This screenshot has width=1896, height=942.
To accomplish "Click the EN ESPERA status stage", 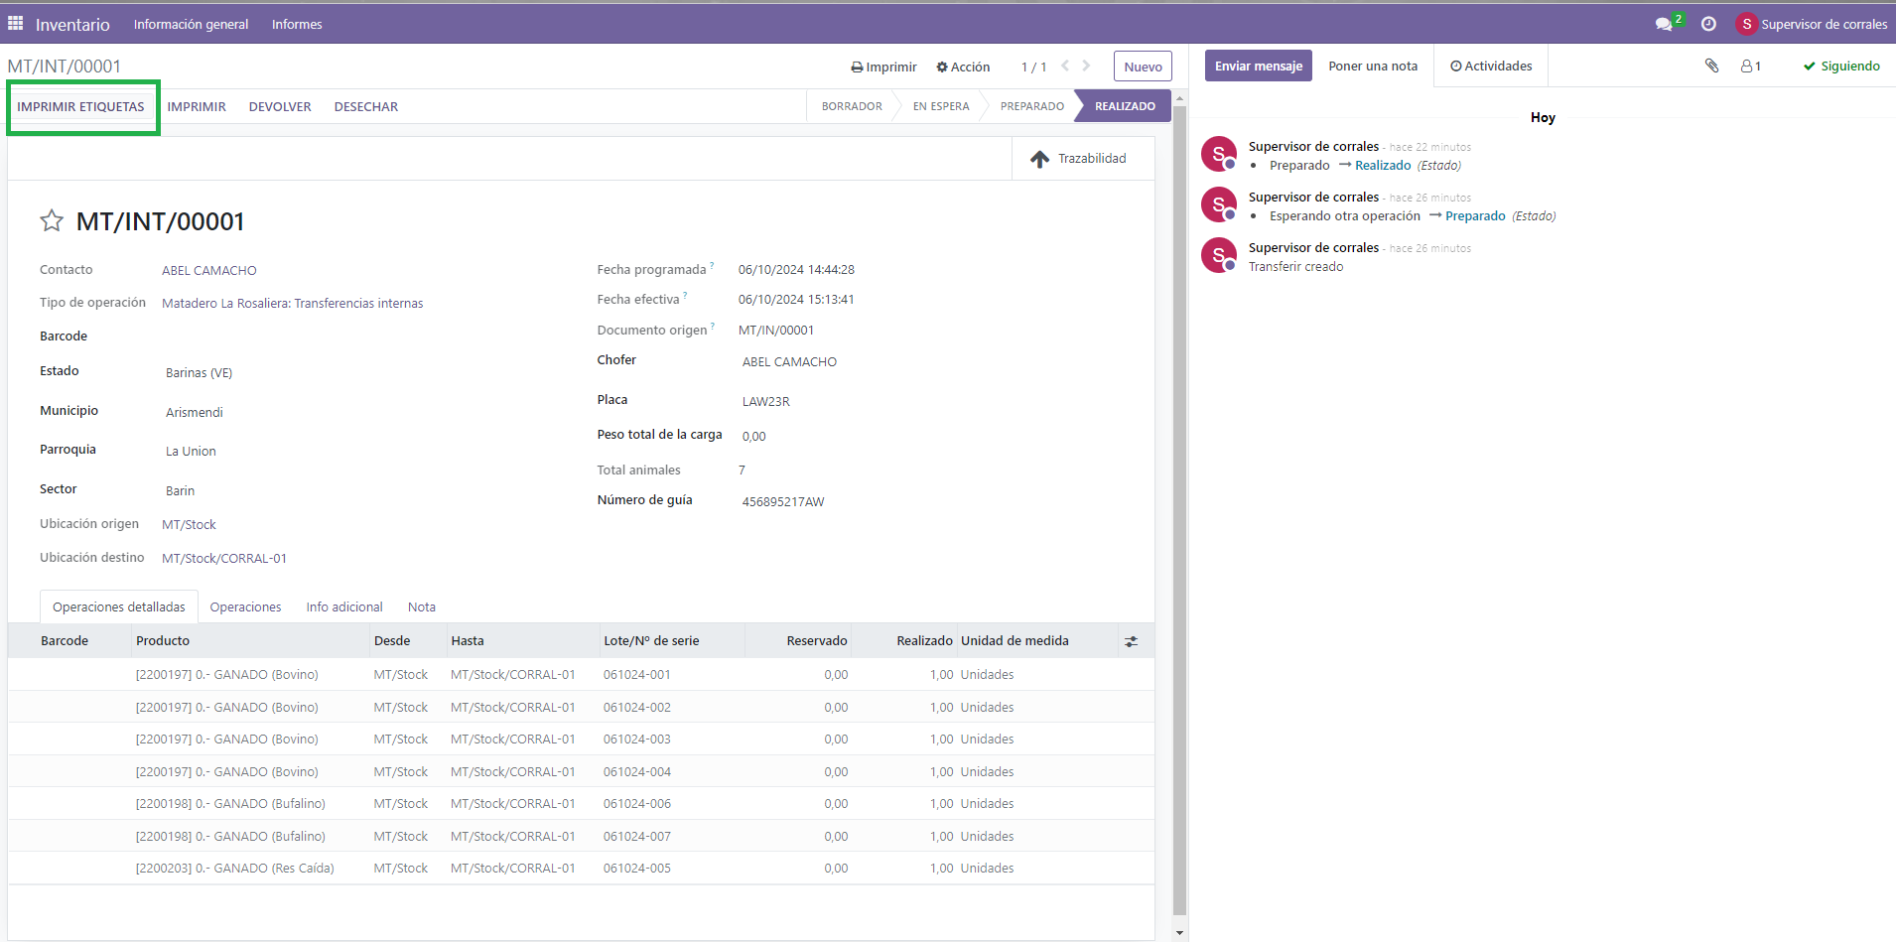I will coord(941,106).
